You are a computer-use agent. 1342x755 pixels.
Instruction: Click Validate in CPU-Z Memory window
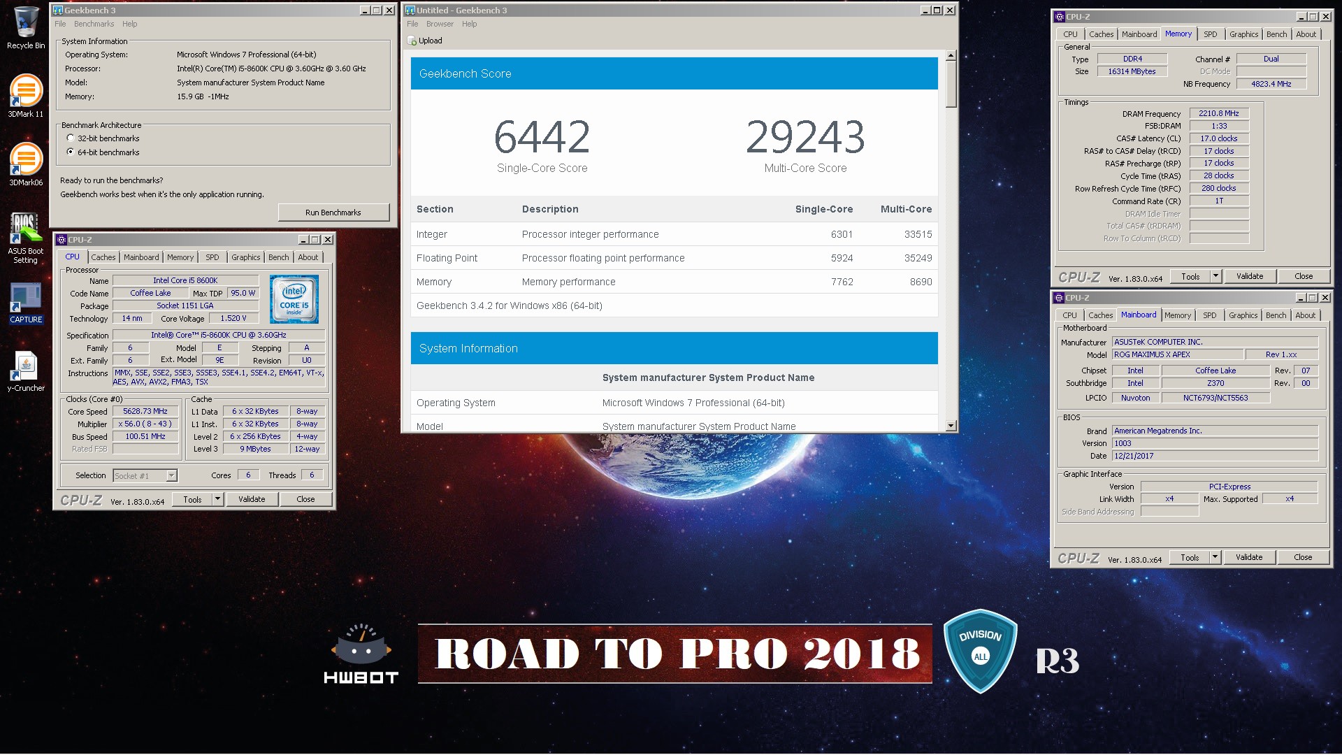tap(1250, 276)
